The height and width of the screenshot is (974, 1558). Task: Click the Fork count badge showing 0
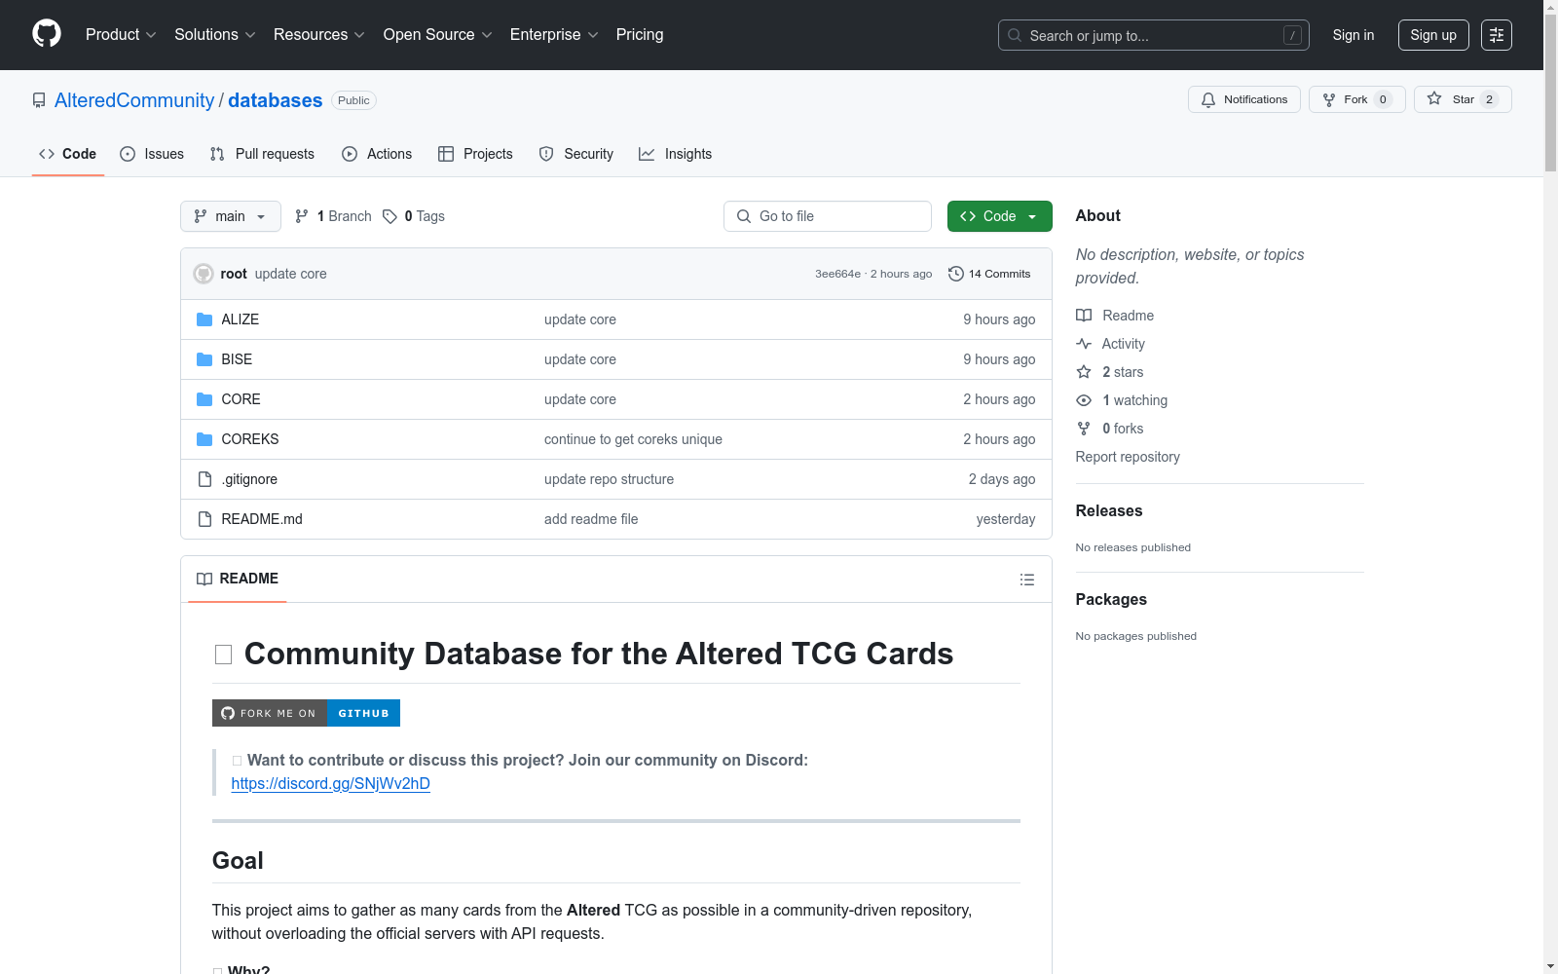click(1383, 99)
